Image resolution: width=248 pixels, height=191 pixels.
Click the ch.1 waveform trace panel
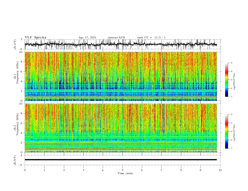click(123, 44)
